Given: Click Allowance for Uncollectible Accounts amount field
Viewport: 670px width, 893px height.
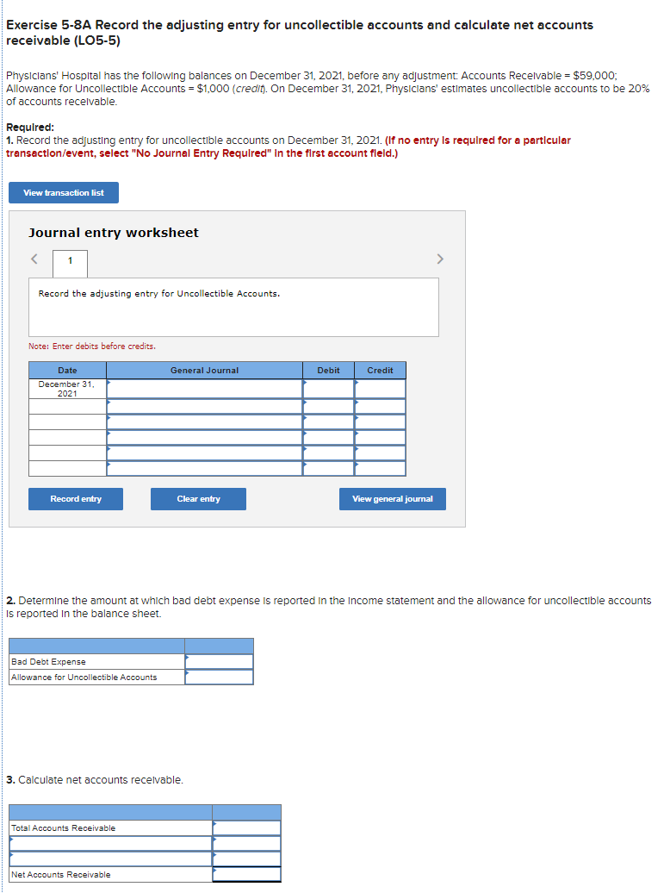Looking at the screenshot, I should pyautogui.click(x=219, y=678).
